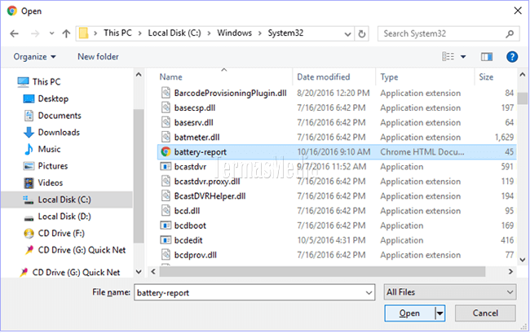The height and width of the screenshot is (333, 530).
Task: Click file list scroll-down arrow
Action: tap(522, 260)
